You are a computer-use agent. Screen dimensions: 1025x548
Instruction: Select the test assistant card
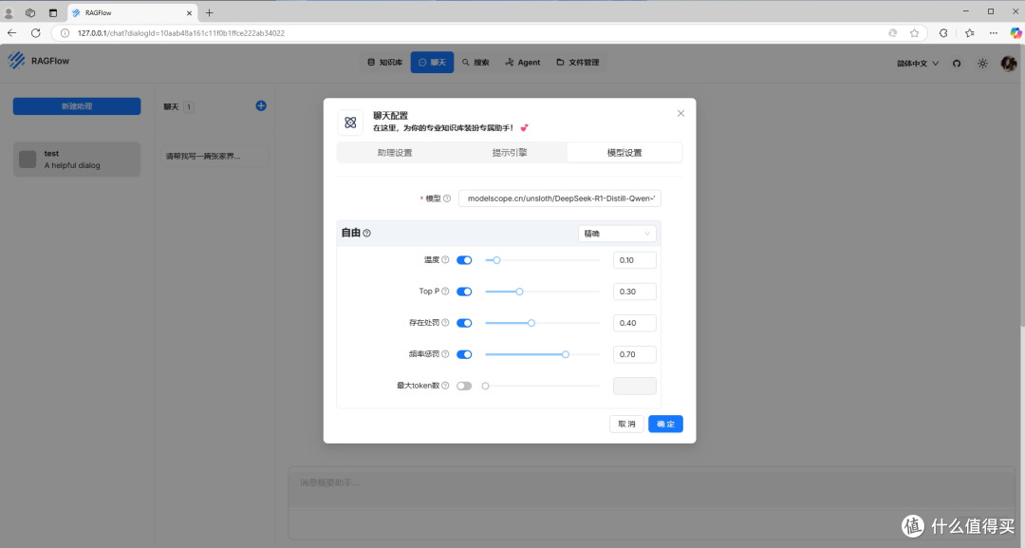point(77,159)
